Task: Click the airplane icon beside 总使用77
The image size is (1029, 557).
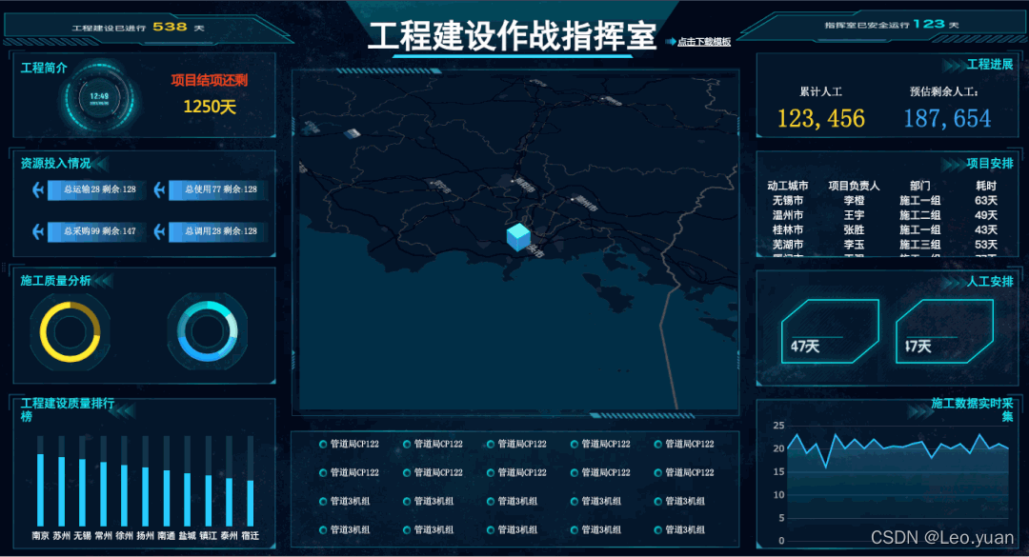Action: (159, 189)
